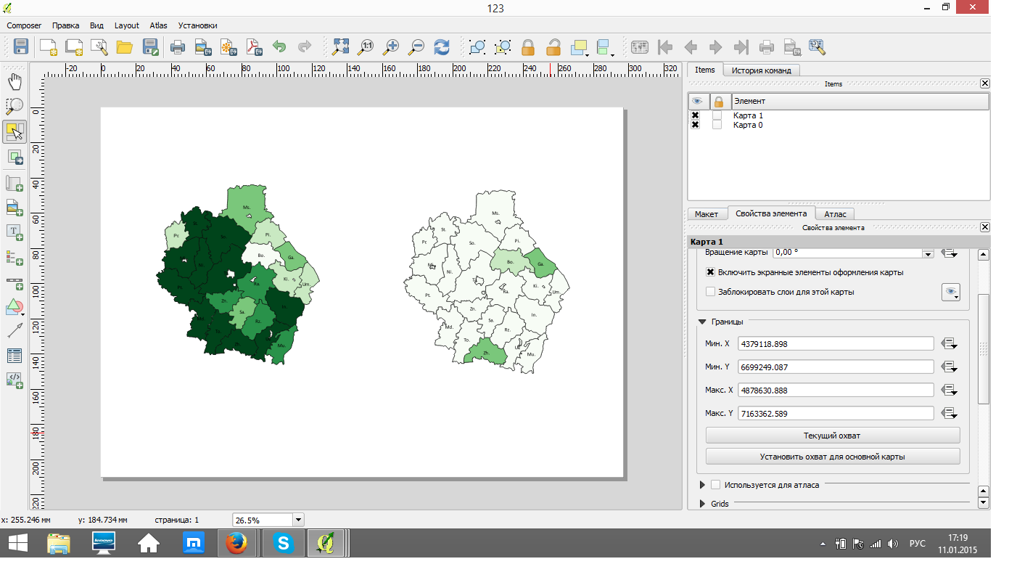Click the Refresh view toolbar icon
The image size is (1009, 580).
click(441, 48)
